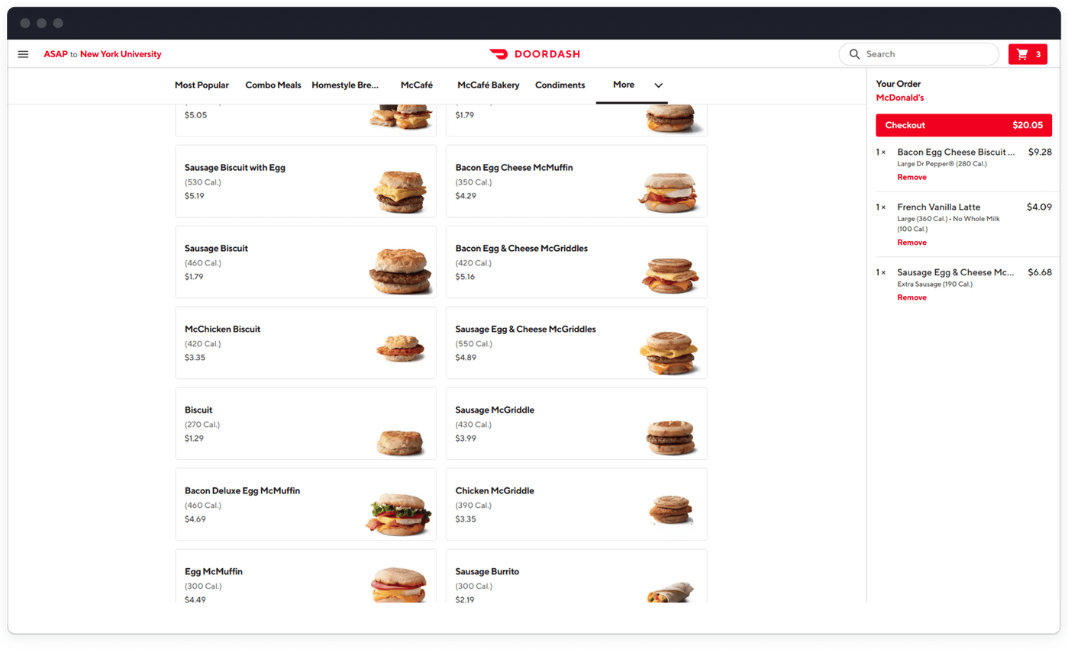
Task: Select Bacon Deluxe Egg McMuffin title
Action: [242, 491]
